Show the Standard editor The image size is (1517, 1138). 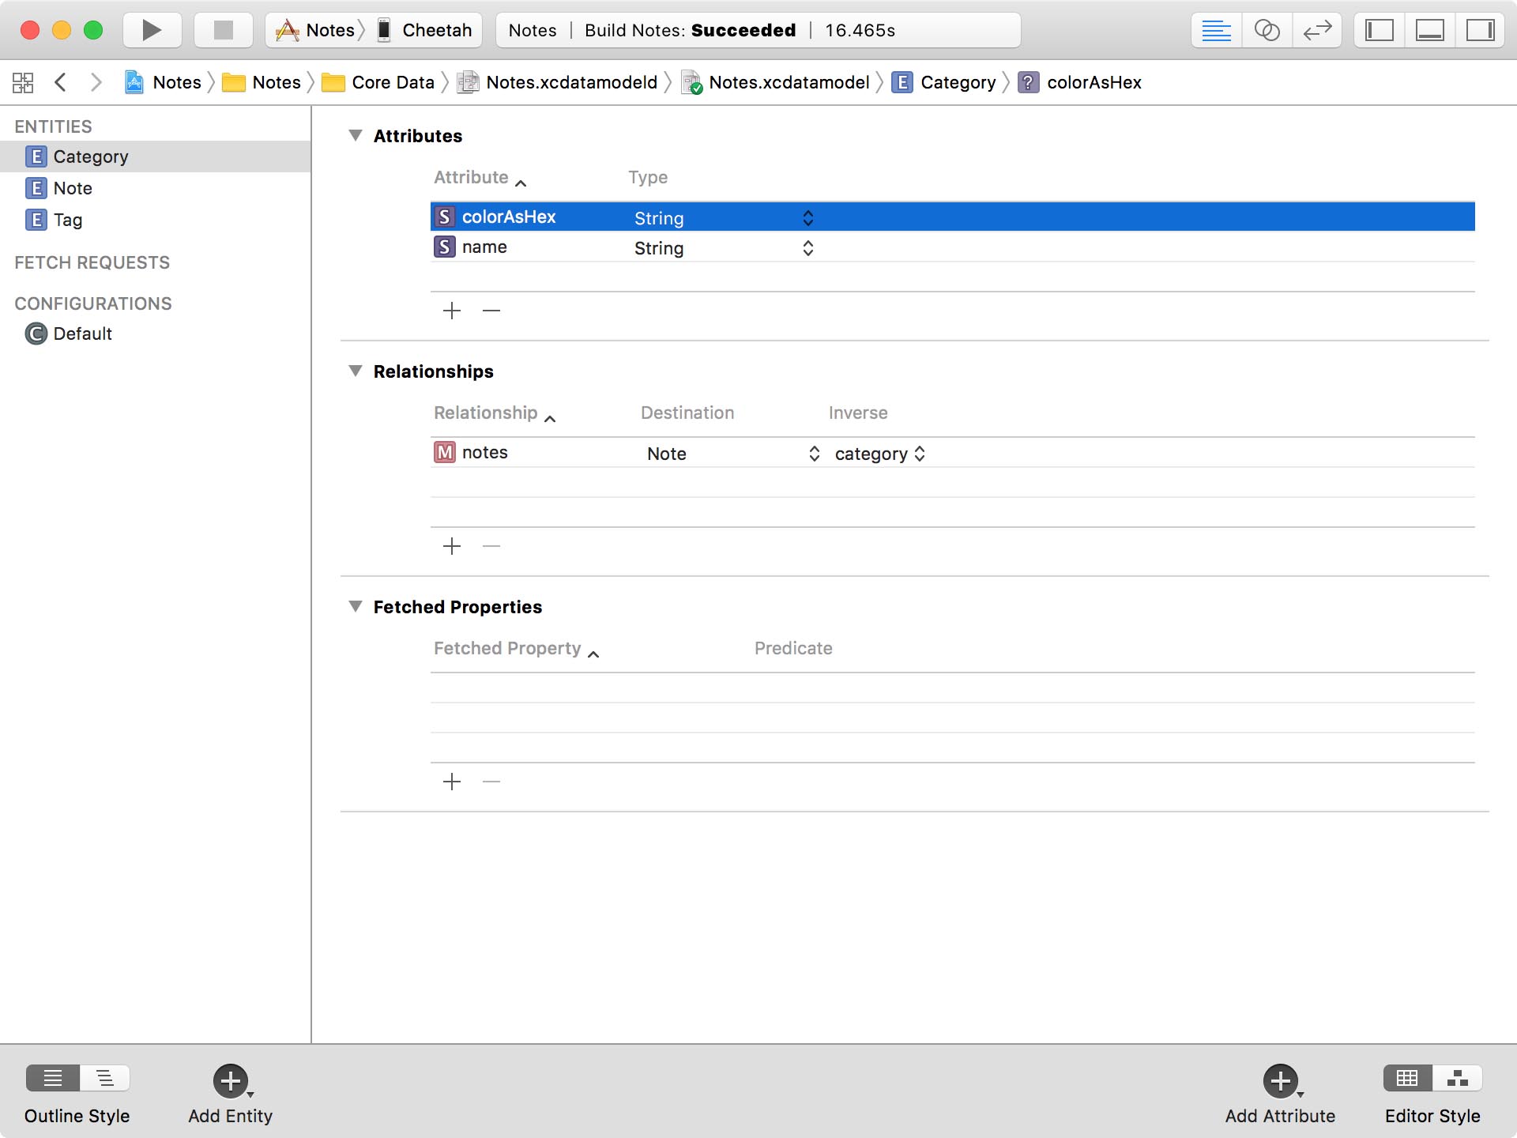[x=1216, y=30]
